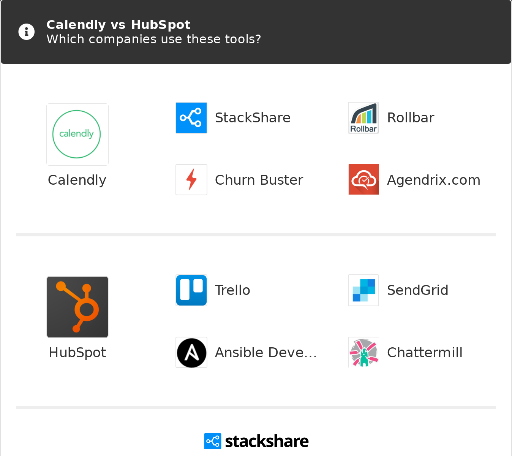
Task: Open the Chattermill name link
Action: (425, 353)
